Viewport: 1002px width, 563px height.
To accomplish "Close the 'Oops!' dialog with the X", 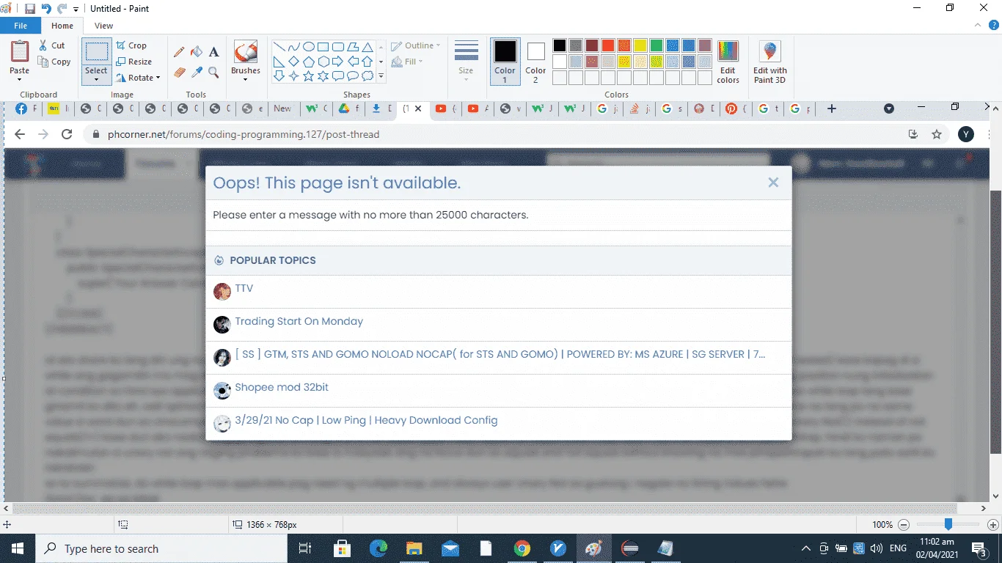I will 773,183.
